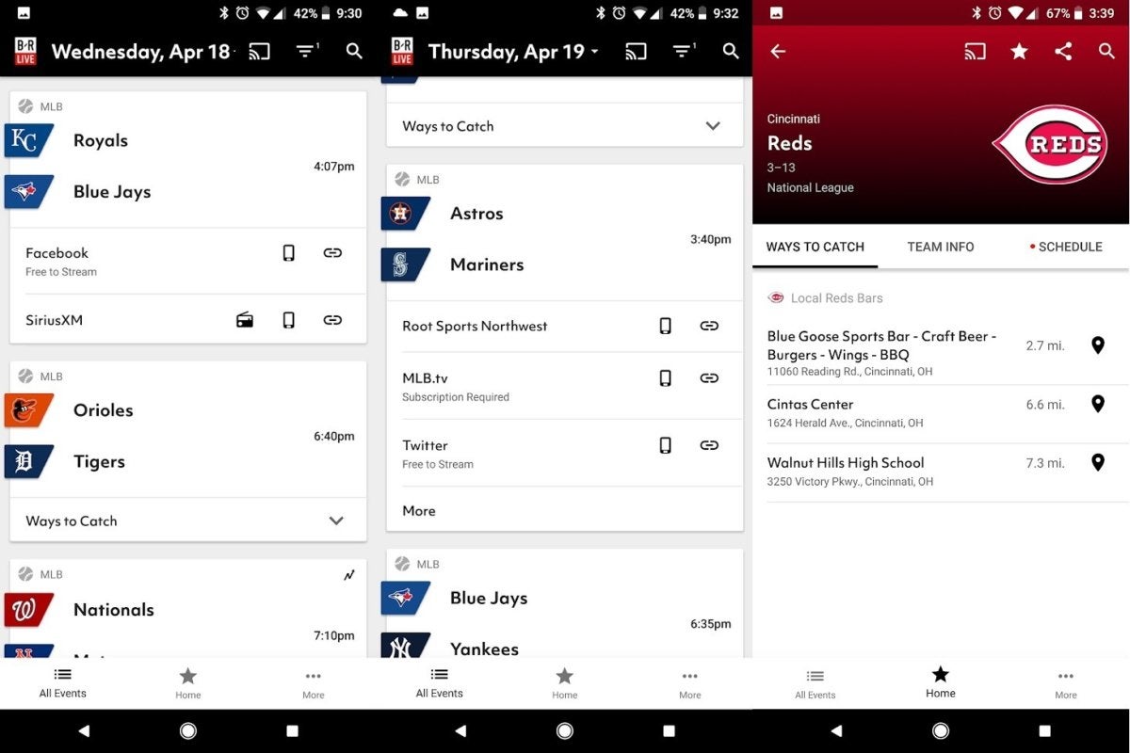Tap the Android back button on the Wednesday screen

(84, 731)
